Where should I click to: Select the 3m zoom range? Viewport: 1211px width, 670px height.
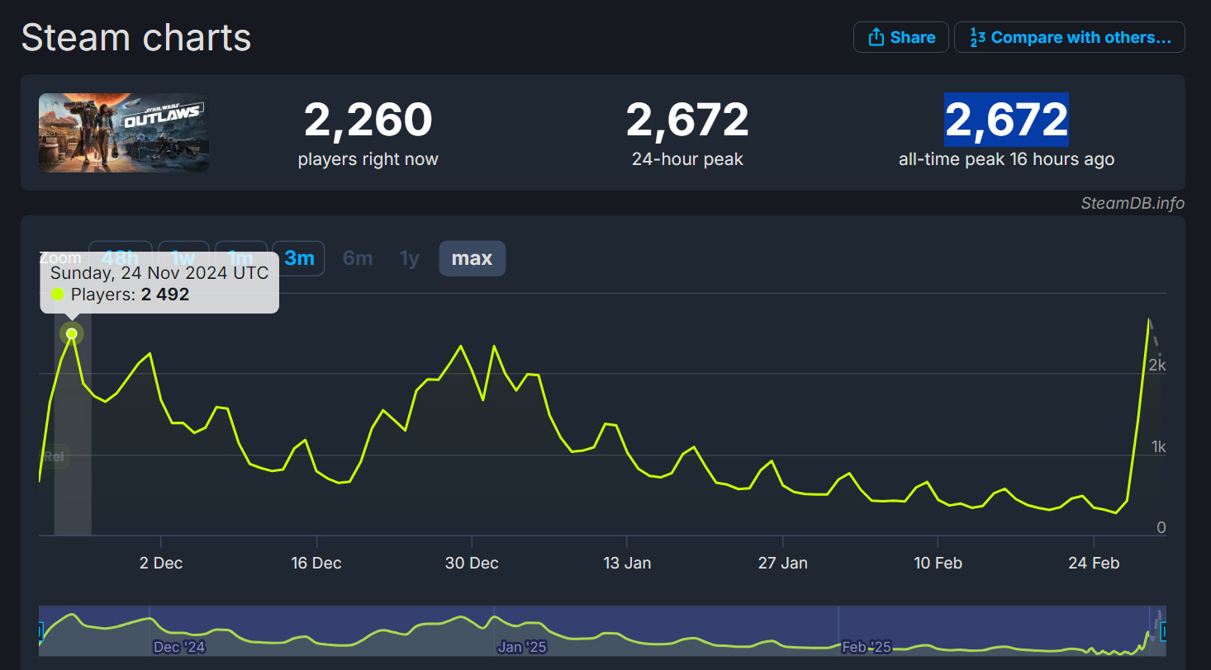pyautogui.click(x=299, y=258)
